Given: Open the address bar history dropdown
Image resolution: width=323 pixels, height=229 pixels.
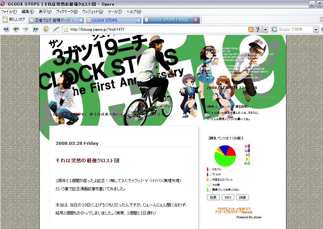Looking at the screenshot, I should 266,29.
